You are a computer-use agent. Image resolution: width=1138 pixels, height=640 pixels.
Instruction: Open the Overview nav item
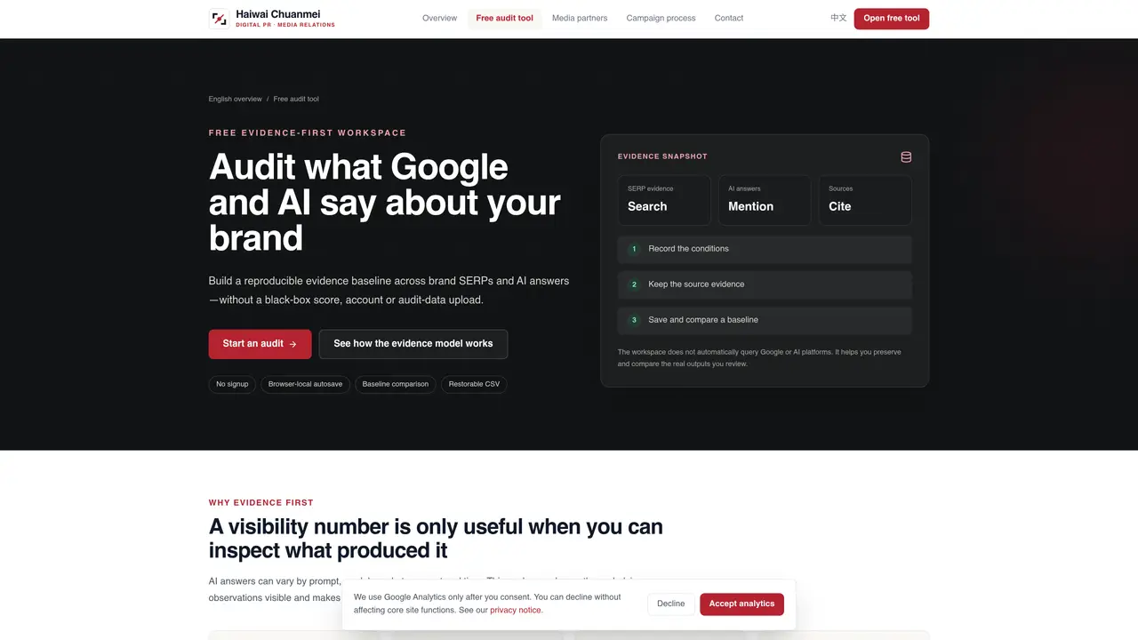(x=439, y=19)
